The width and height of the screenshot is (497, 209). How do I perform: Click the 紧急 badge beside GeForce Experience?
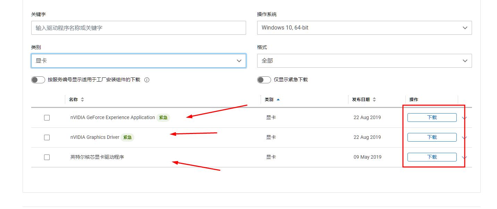click(x=163, y=118)
